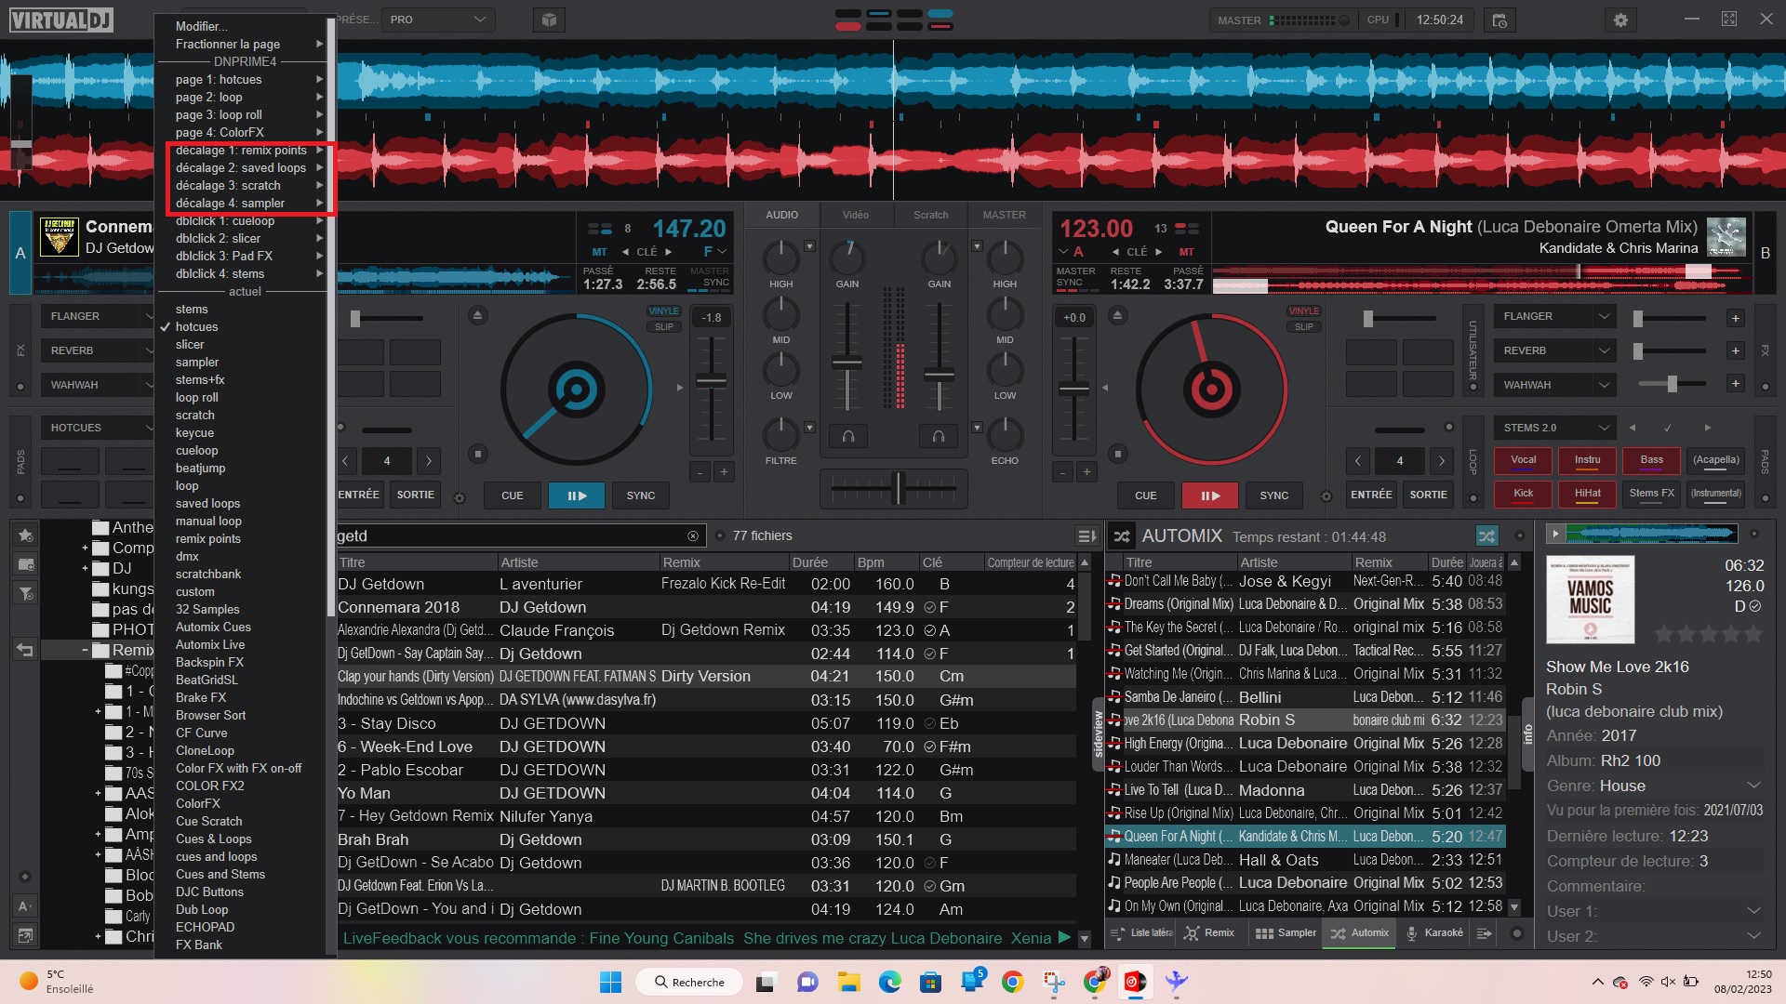
Task: Click the 3D cube layout icon
Action: click(549, 20)
